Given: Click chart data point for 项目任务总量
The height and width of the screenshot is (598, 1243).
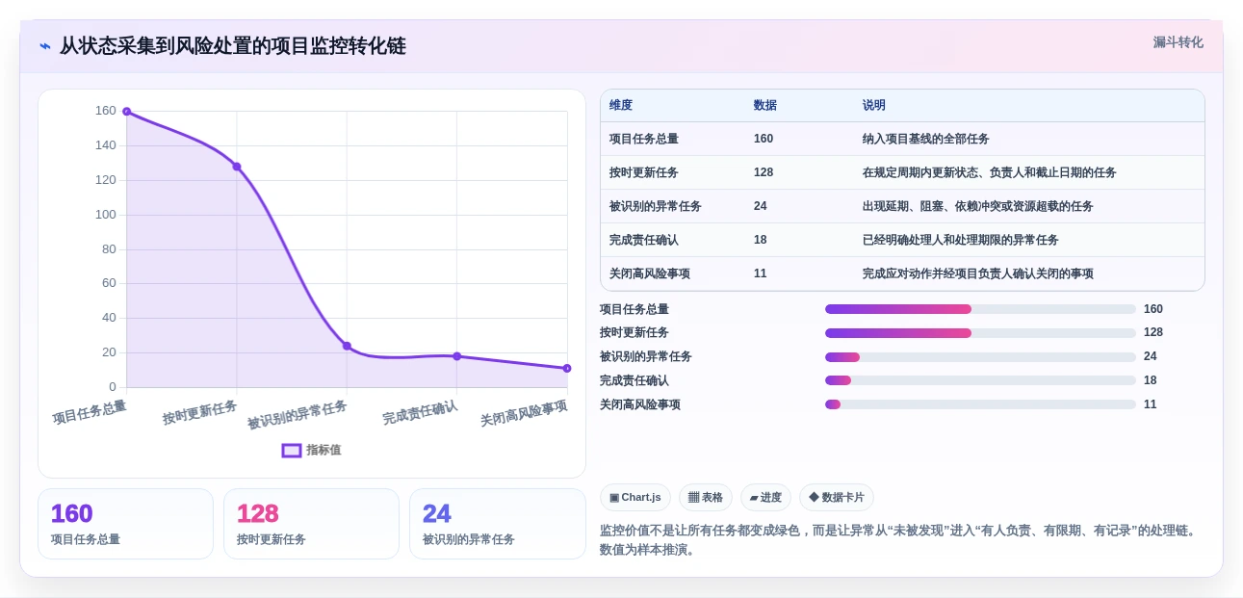Looking at the screenshot, I should coord(126,112).
